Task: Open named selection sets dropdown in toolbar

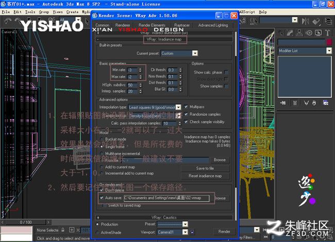Action: pyautogui.click(x=295, y=20)
